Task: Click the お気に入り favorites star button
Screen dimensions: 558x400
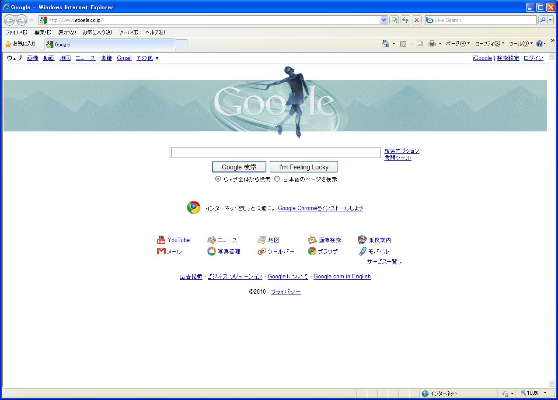Action: [21, 44]
